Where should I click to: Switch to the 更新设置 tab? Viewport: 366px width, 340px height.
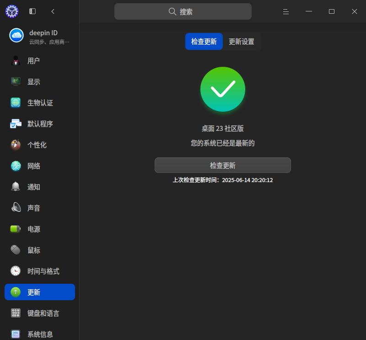coord(242,41)
